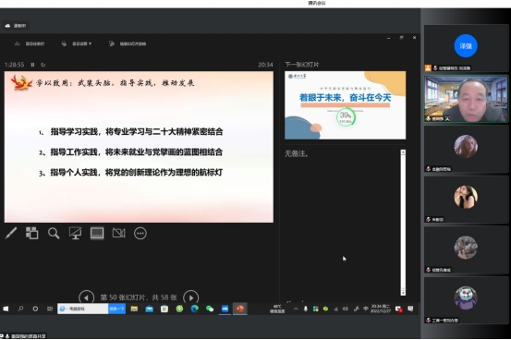Screen dimensions: 511x340
Task: Open the see-all-slides grid view
Action: coord(32,234)
